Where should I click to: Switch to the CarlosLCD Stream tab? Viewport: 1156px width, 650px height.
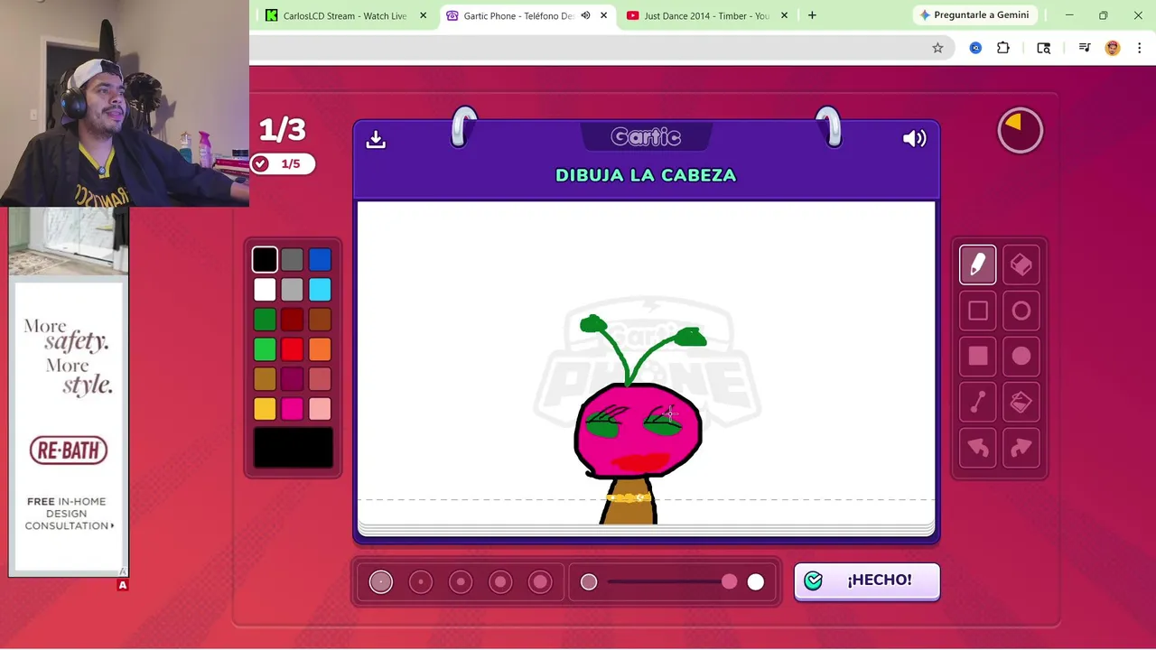[346, 15]
